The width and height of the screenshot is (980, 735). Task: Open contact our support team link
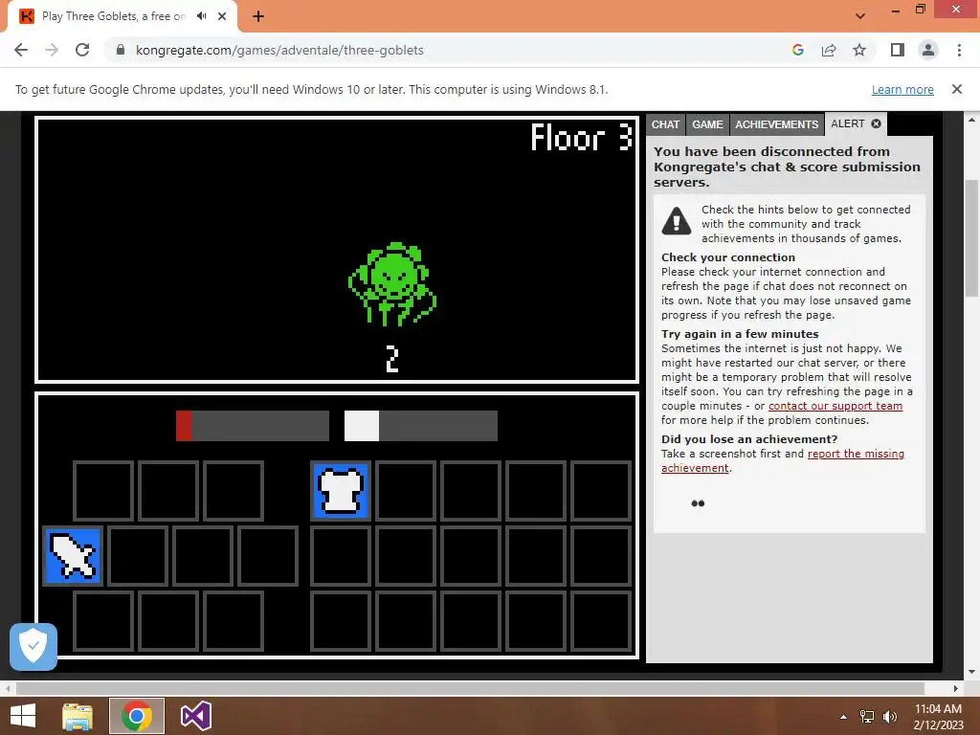click(835, 406)
